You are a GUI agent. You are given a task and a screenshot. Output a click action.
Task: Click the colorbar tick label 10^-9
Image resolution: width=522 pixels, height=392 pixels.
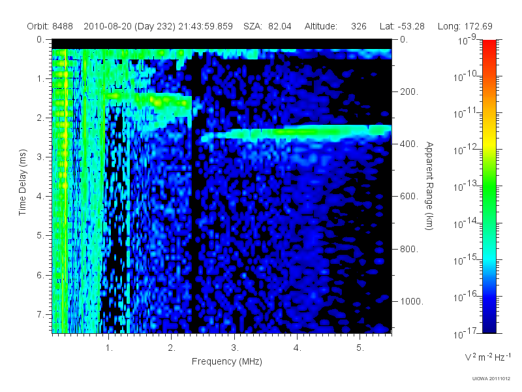[x=467, y=39]
